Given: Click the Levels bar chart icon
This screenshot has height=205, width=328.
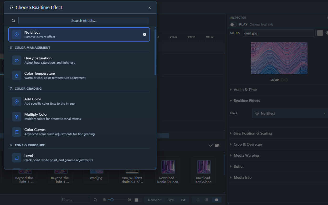Looking at the screenshot, I should pos(17,158).
